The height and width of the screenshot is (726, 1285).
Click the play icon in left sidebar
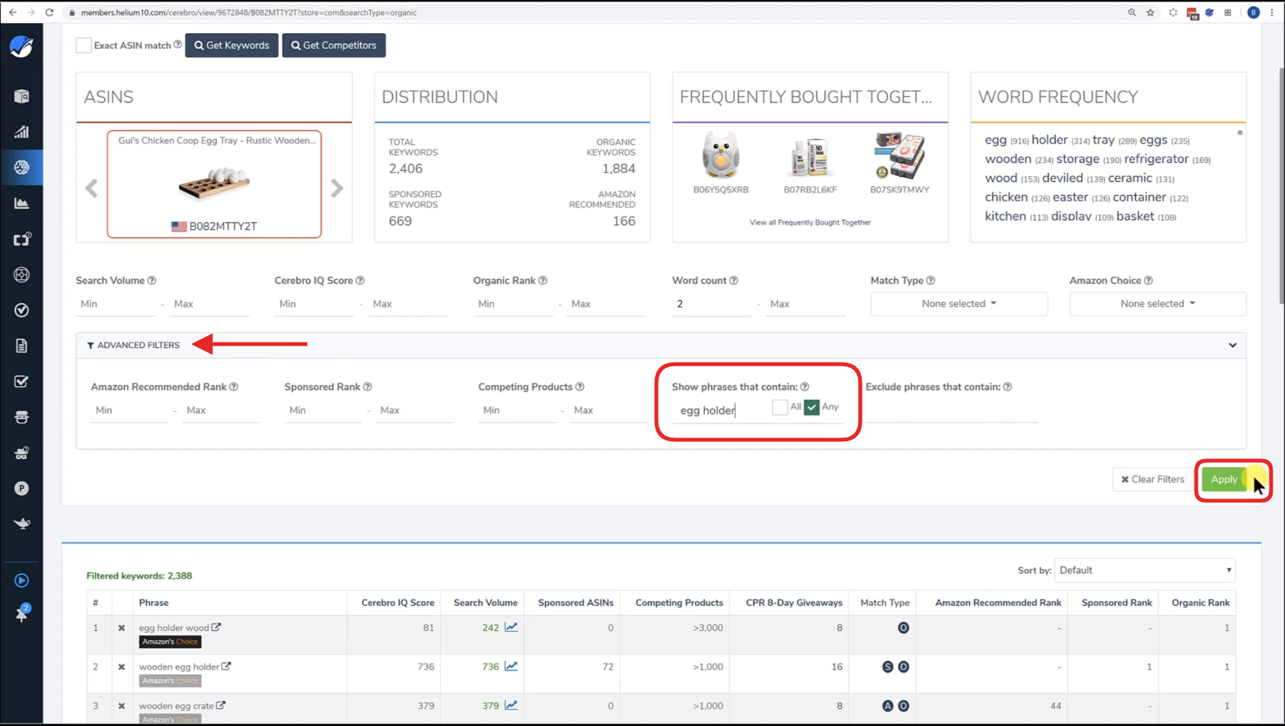tap(22, 580)
